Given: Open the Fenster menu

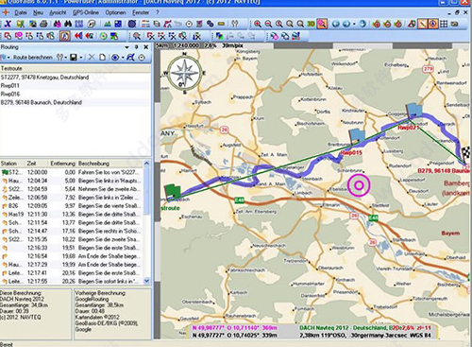Looking at the screenshot, I should [141, 12].
